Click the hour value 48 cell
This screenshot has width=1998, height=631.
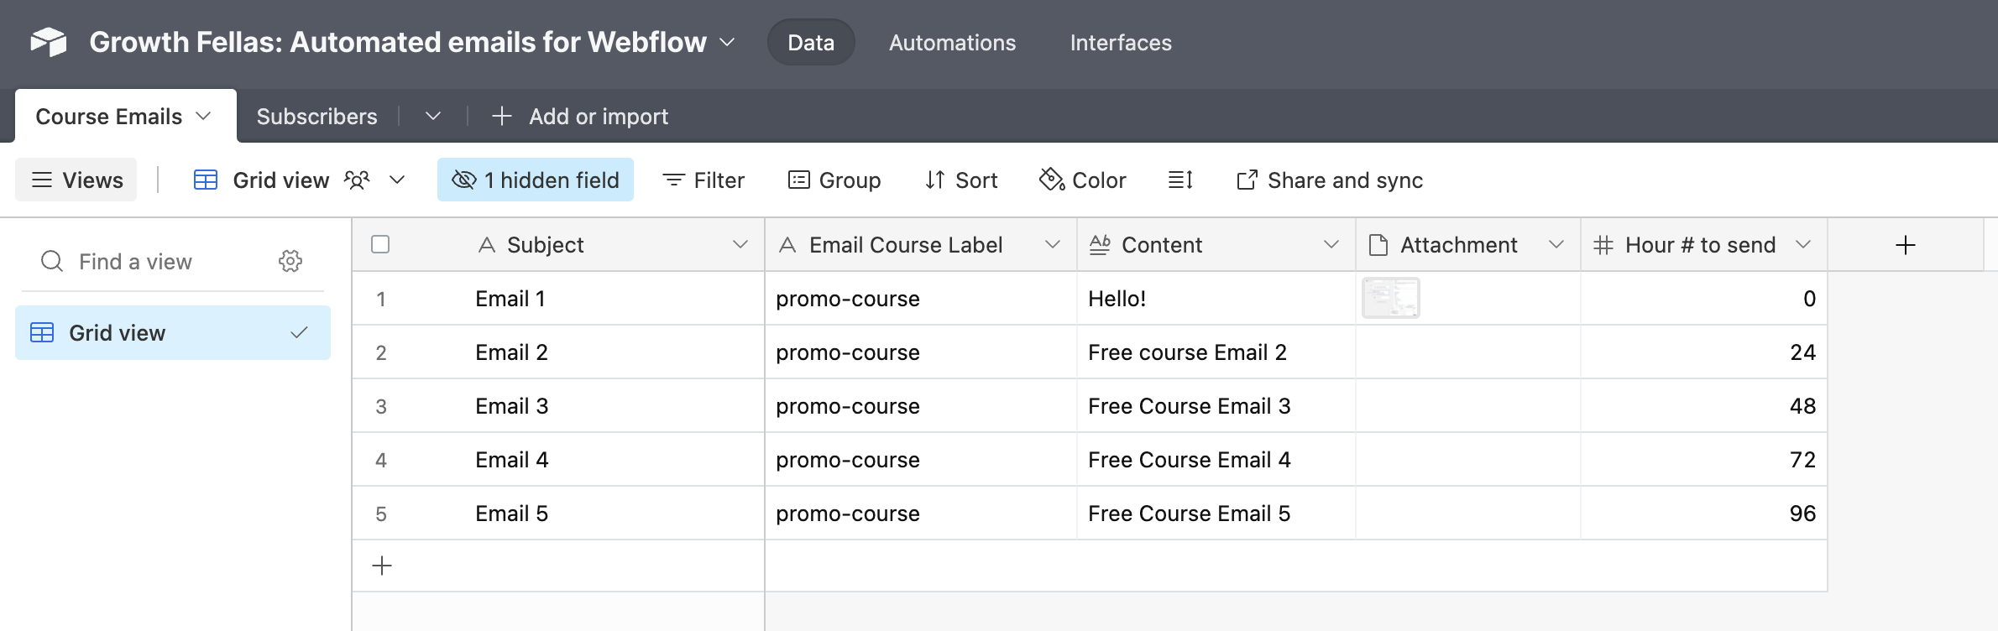[x=1704, y=406]
